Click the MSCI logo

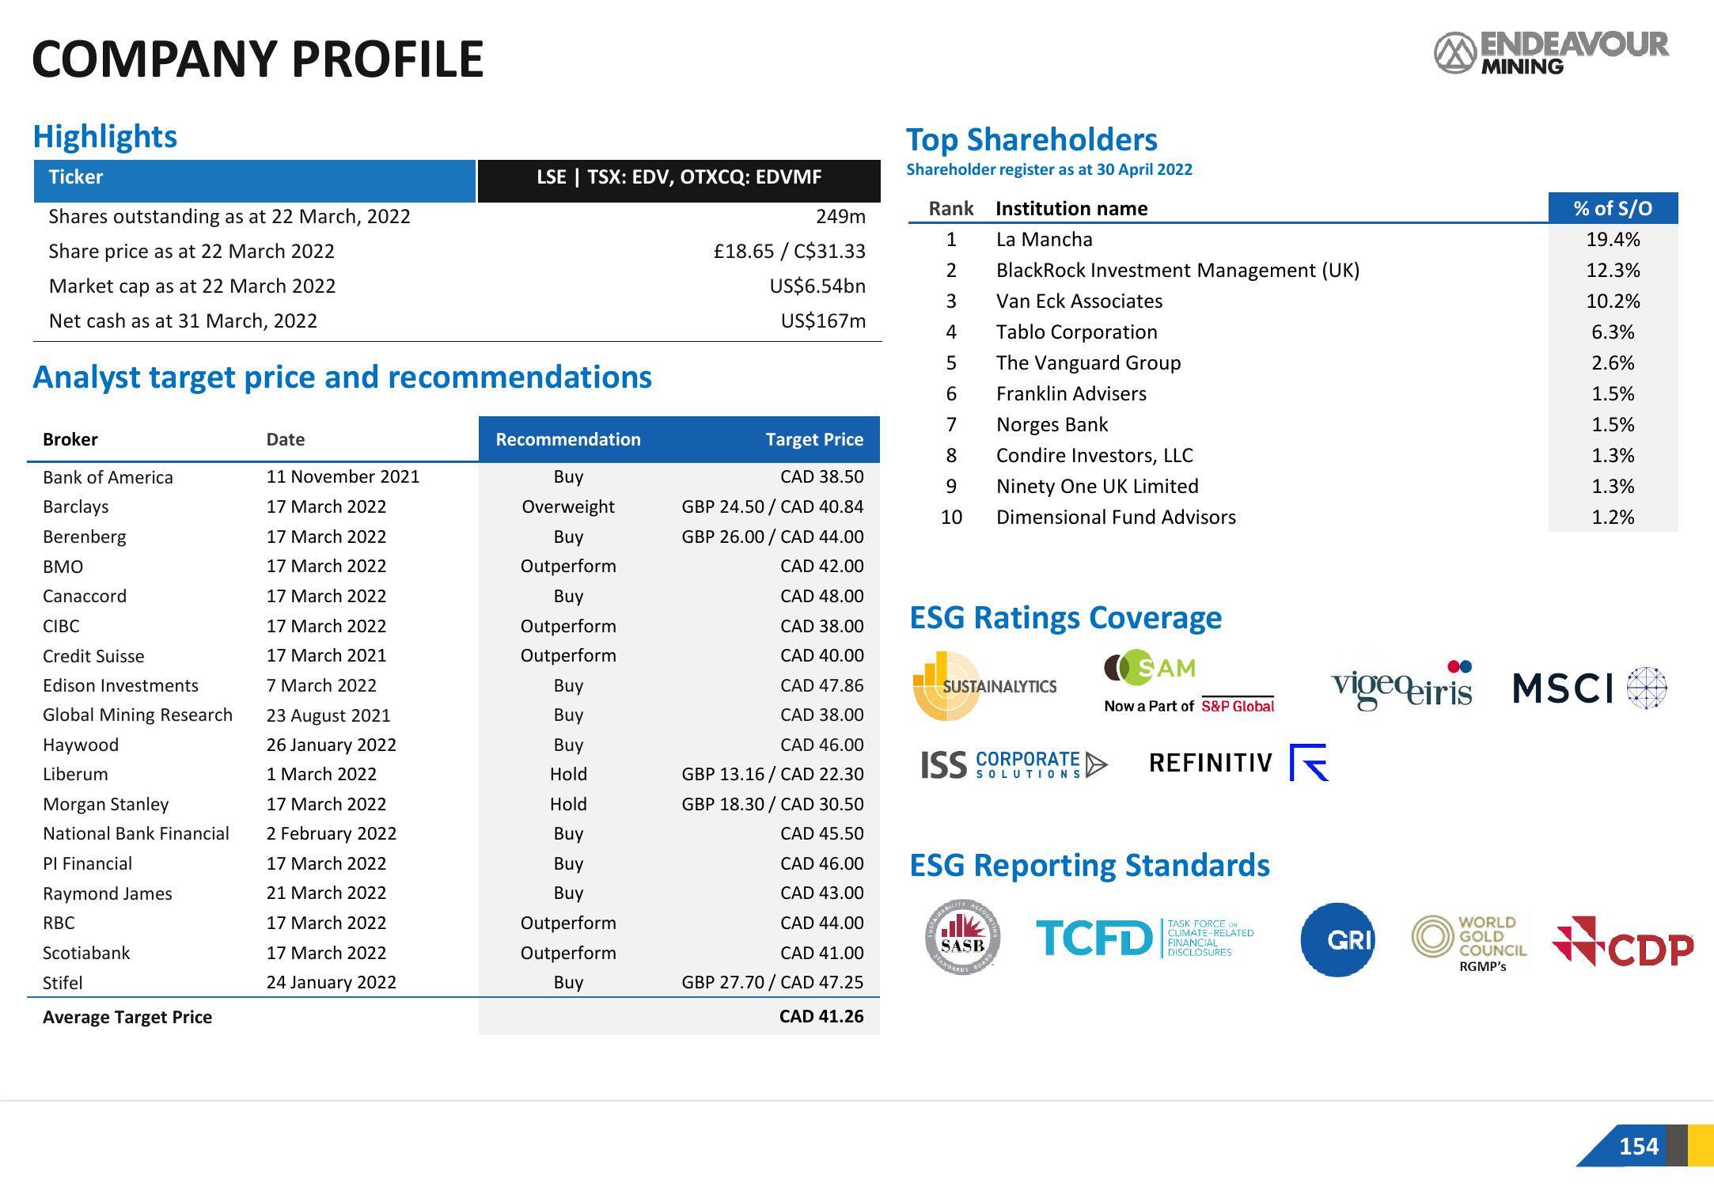point(1590,687)
